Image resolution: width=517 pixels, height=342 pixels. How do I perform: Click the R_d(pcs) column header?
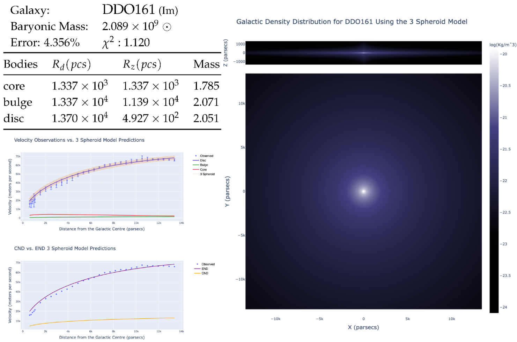click(x=72, y=64)
